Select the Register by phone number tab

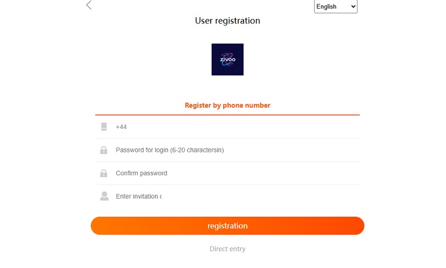pyautogui.click(x=227, y=105)
